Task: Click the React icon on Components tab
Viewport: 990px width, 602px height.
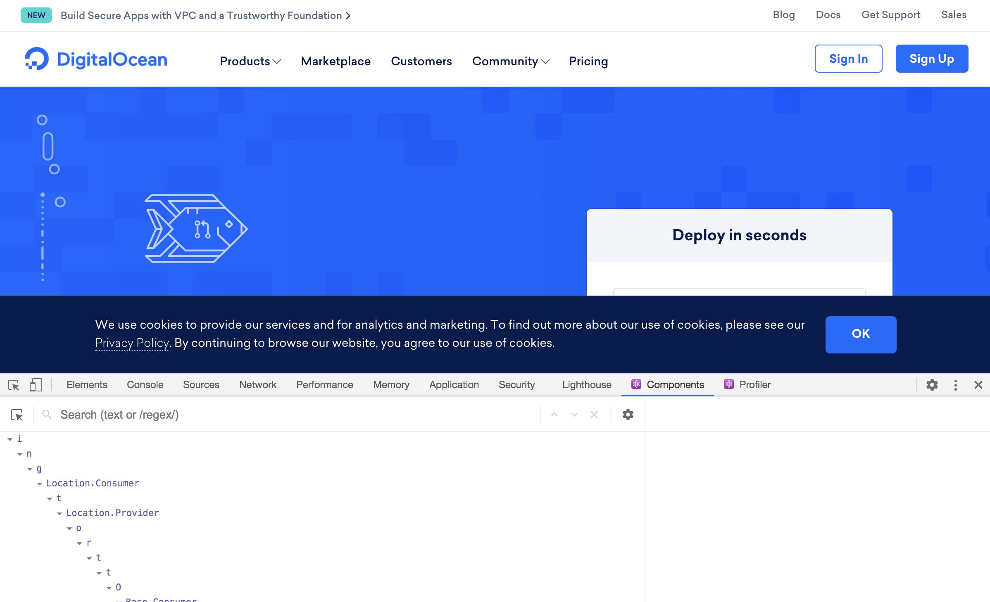Action: 636,384
